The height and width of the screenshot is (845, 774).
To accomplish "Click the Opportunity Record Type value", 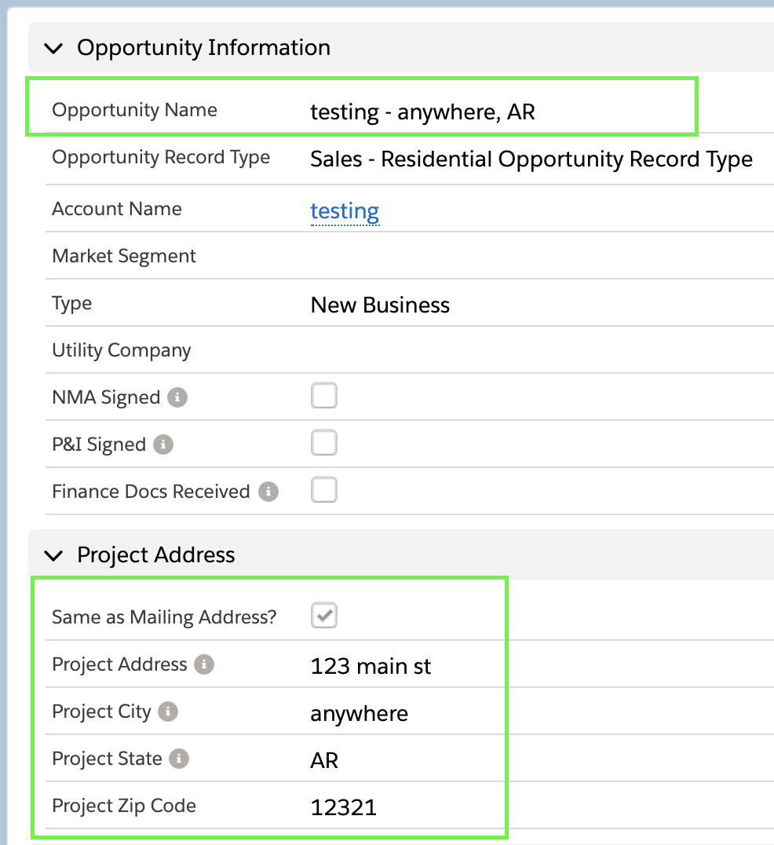I will (531, 159).
